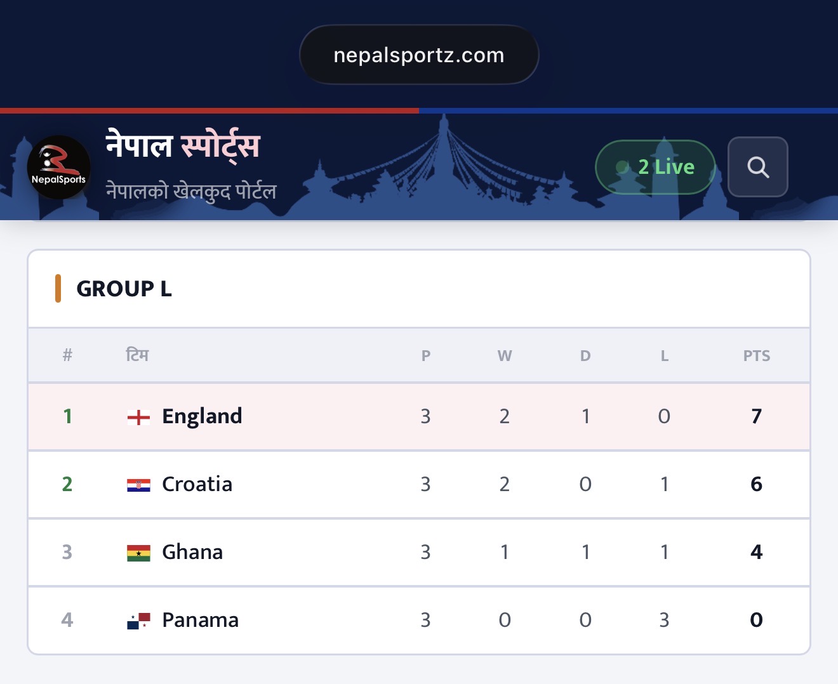This screenshot has height=684, width=838.
Task: Click the नेपाल स्पोर्ट्स site title
Action: click(x=183, y=145)
